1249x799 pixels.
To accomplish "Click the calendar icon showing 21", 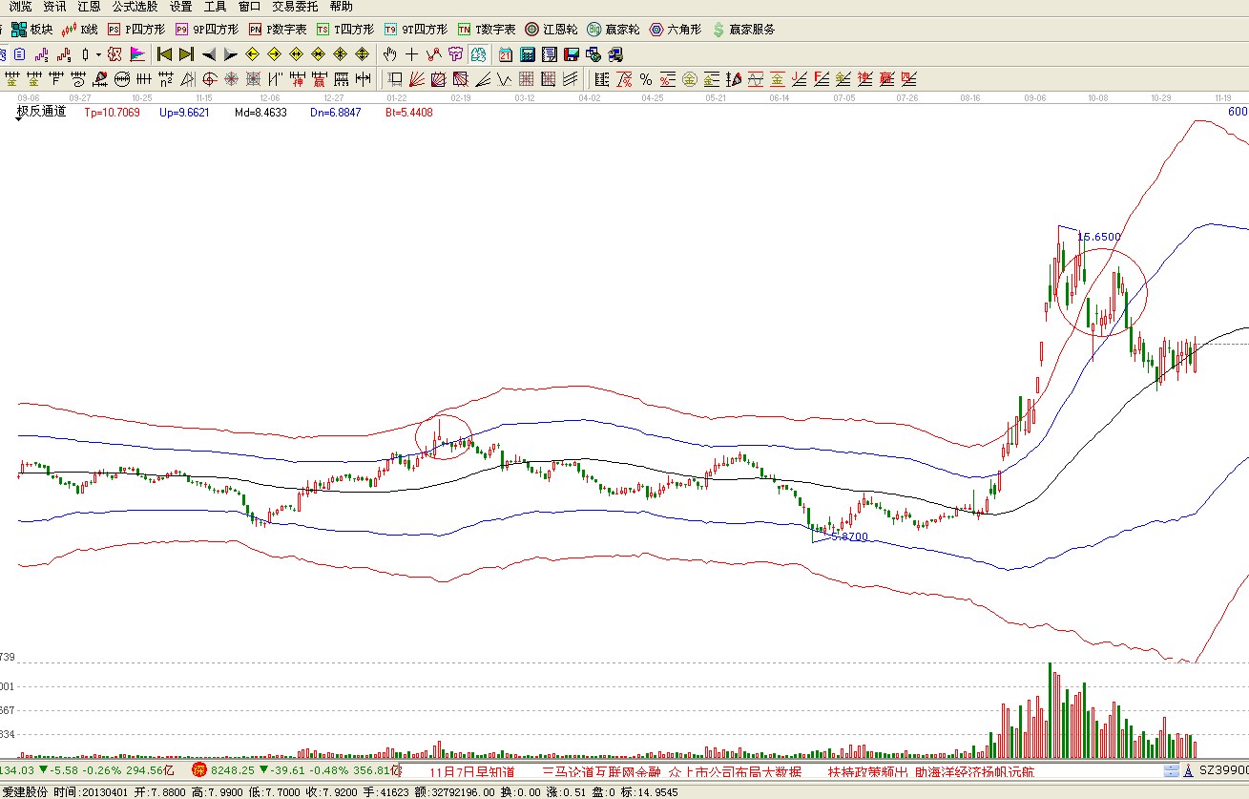I will click(505, 54).
